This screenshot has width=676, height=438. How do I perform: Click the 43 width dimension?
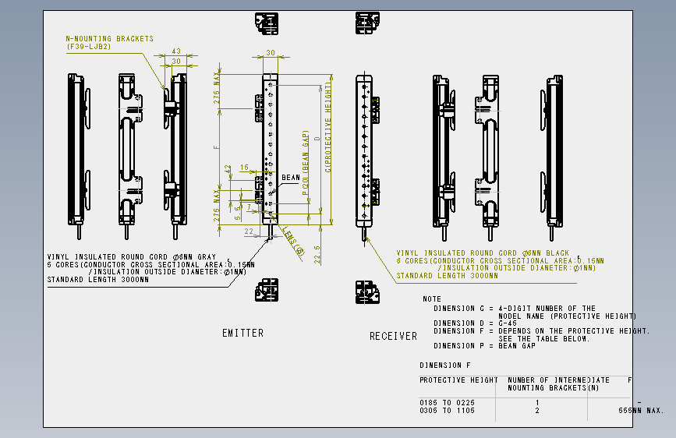176,51
